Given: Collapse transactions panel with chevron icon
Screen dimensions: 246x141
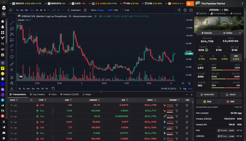Looking at the screenshot, I should pyautogui.click(x=192, y=95).
